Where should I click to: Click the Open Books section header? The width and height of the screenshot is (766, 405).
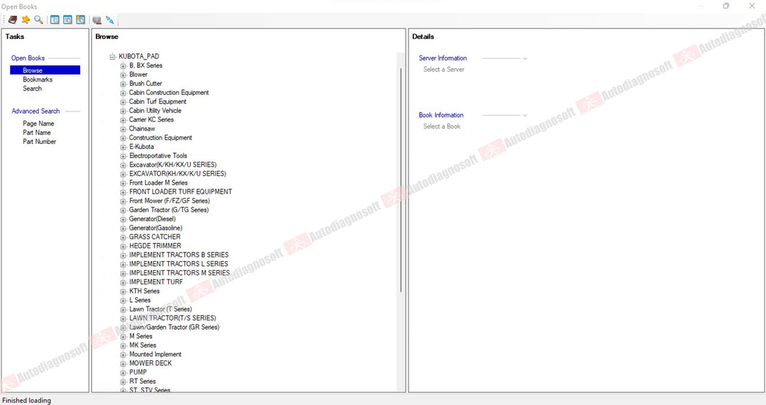tap(28, 58)
